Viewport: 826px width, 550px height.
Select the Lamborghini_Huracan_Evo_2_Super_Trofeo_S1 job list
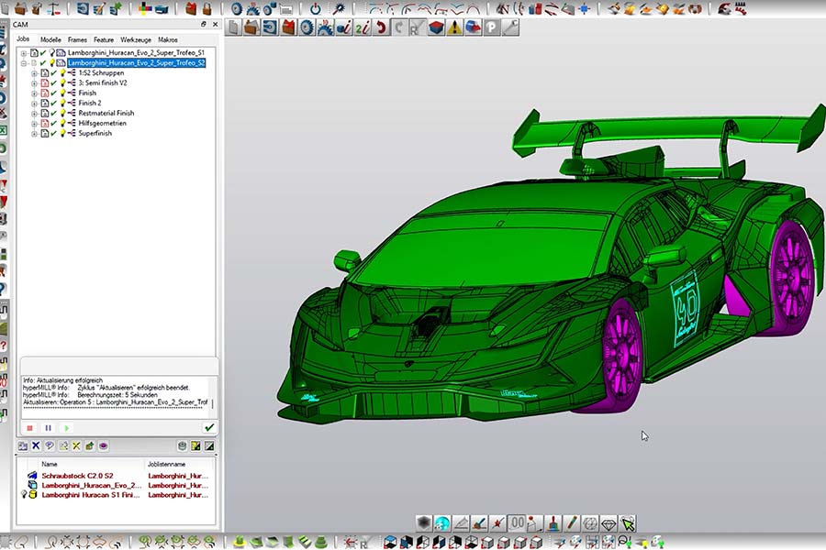point(136,52)
